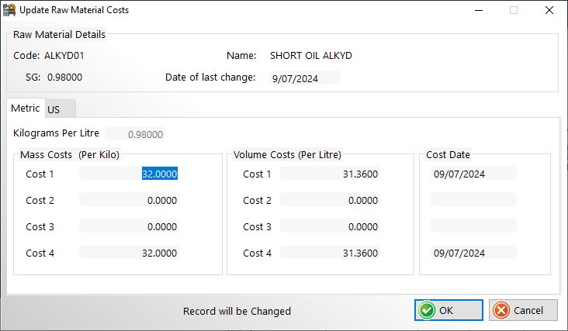Viewport: 568px width, 331px height.
Task: Click the Volume Costs Cost 3 field
Action: click(330, 226)
